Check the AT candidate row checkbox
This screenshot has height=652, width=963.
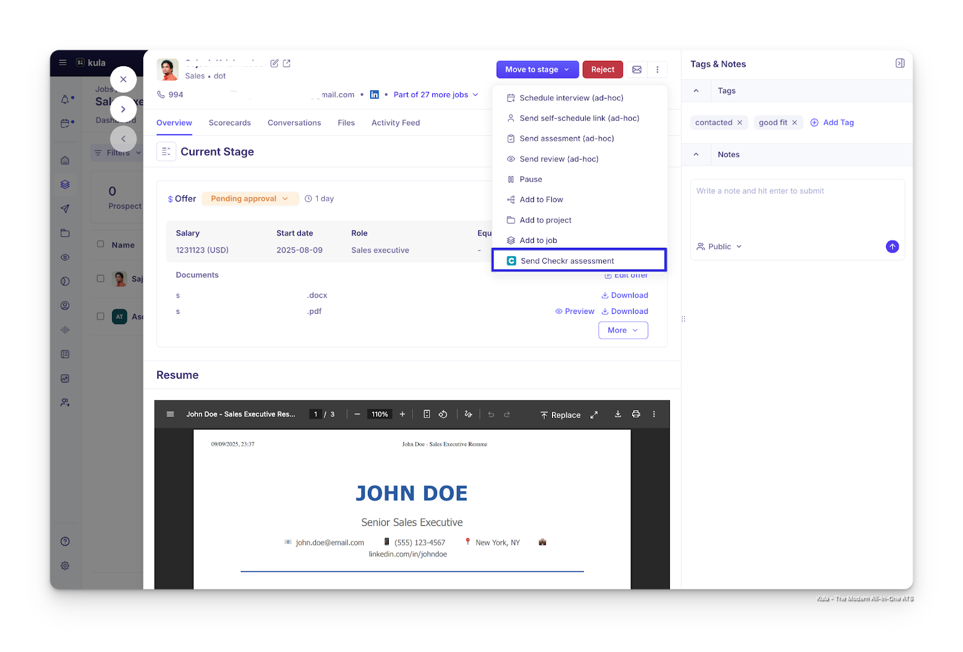click(x=101, y=316)
